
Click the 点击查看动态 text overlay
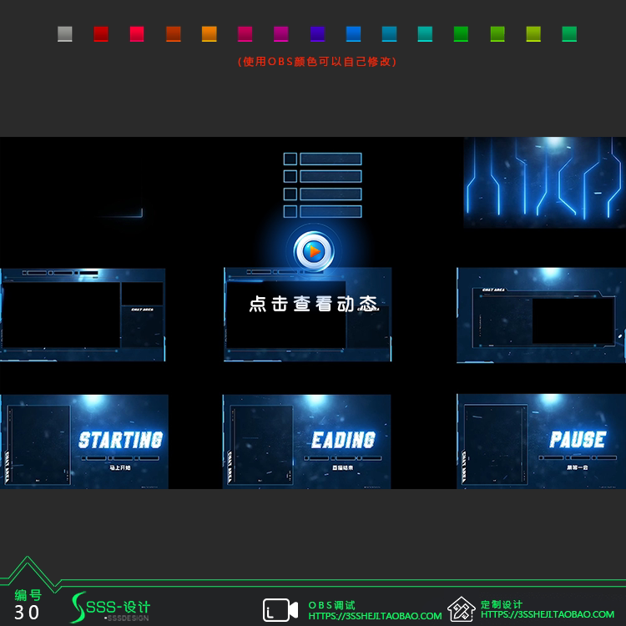click(314, 304)
